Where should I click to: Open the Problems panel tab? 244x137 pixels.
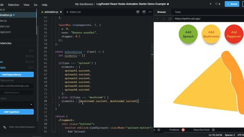point(174,130)
